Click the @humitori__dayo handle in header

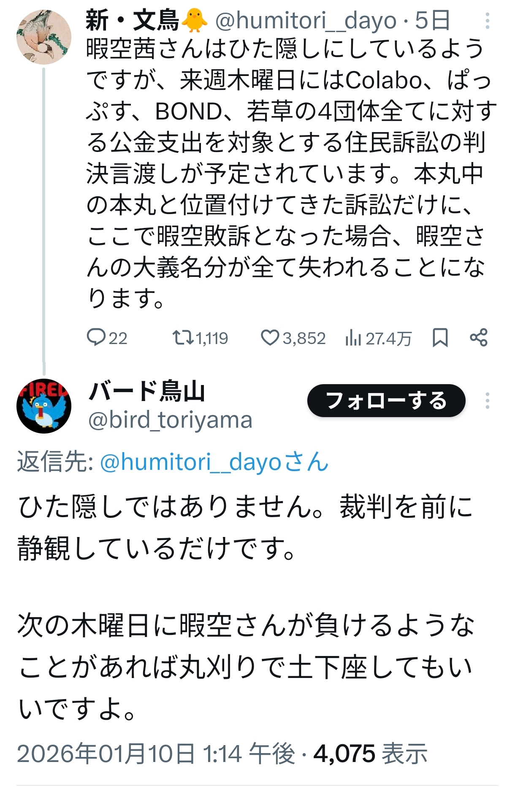[x=306, y=21]
